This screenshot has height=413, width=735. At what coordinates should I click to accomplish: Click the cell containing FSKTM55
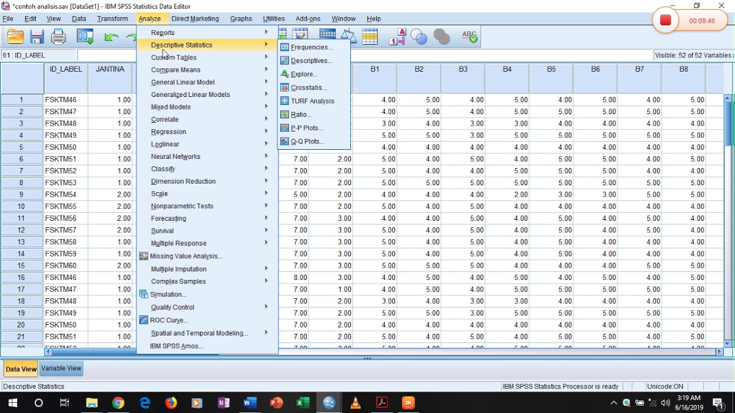(66, 206)
